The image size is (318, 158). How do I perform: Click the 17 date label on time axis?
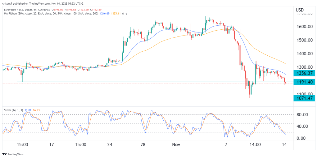(x=52, y=145)
